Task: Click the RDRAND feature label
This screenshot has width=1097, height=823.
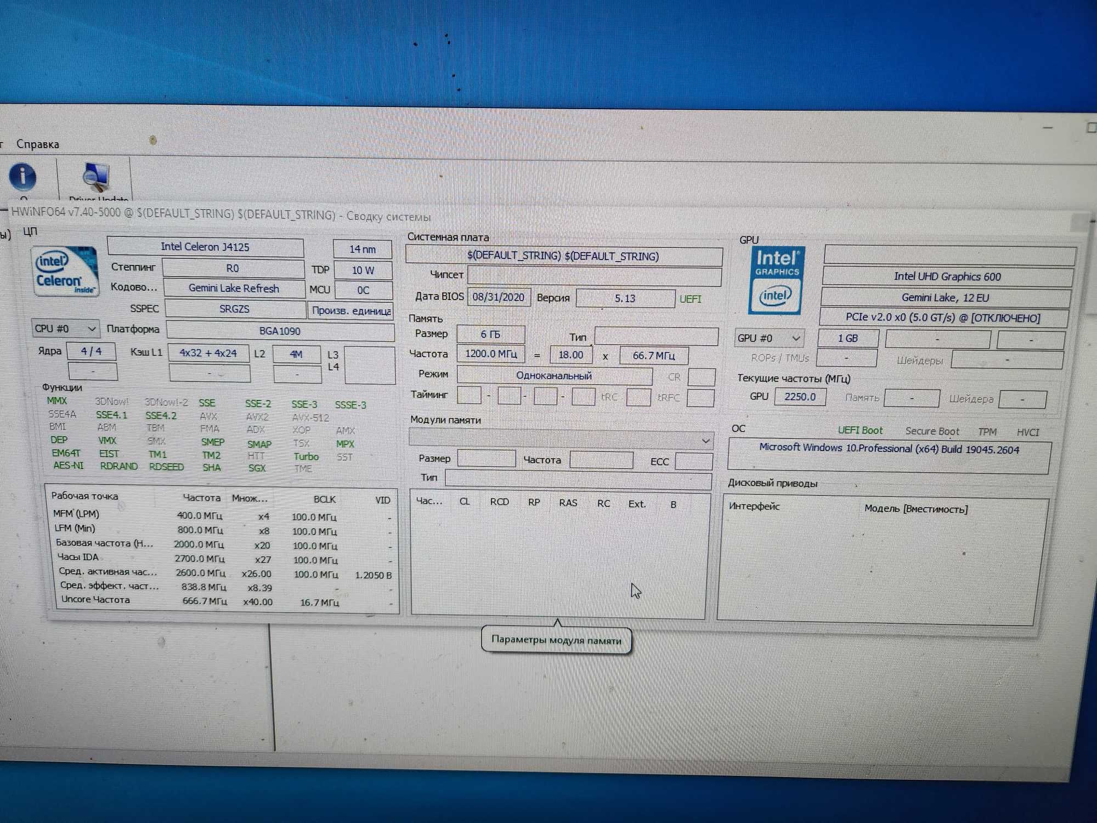Action: click(119, 466)
